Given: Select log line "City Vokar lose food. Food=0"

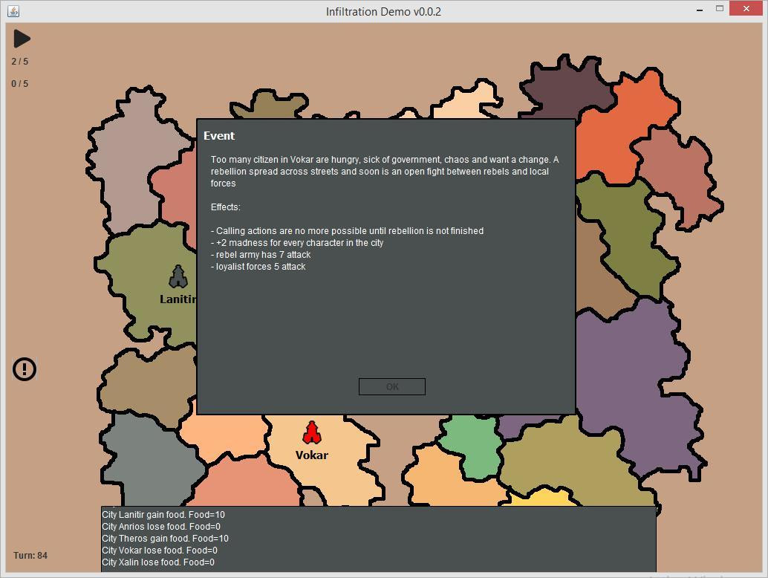Looking at the screenshot, I should point(160,551).
